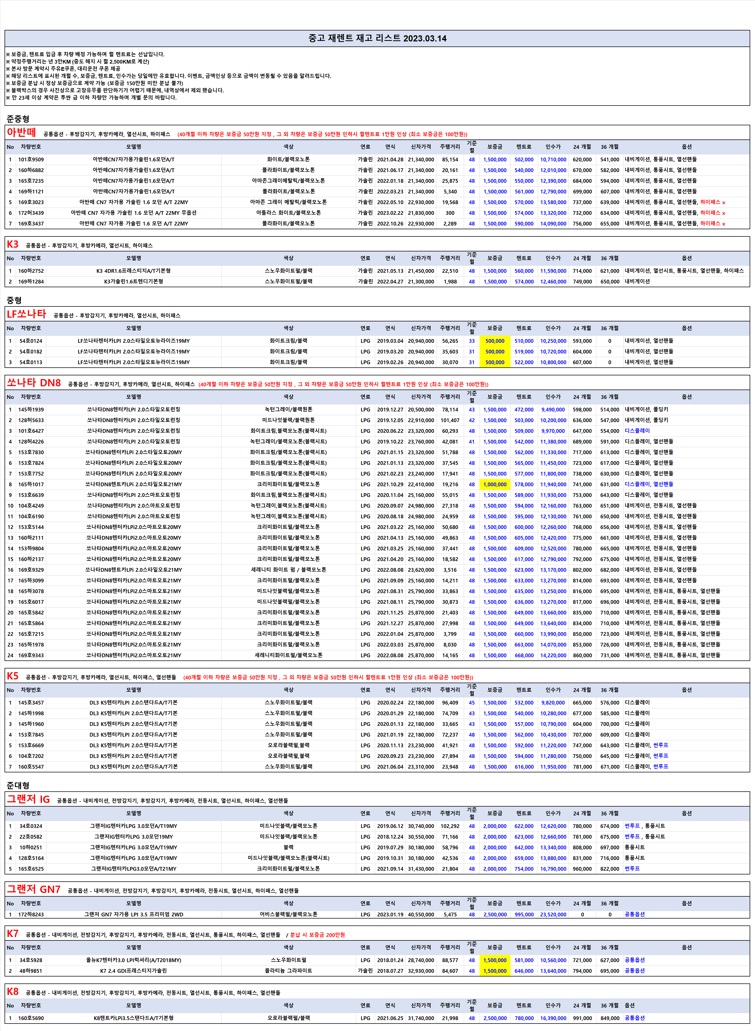This screenshot has width=755, height=1031.
Task: Select the '그랜저 GN7' section heading
Action: (x=34, y=889)
